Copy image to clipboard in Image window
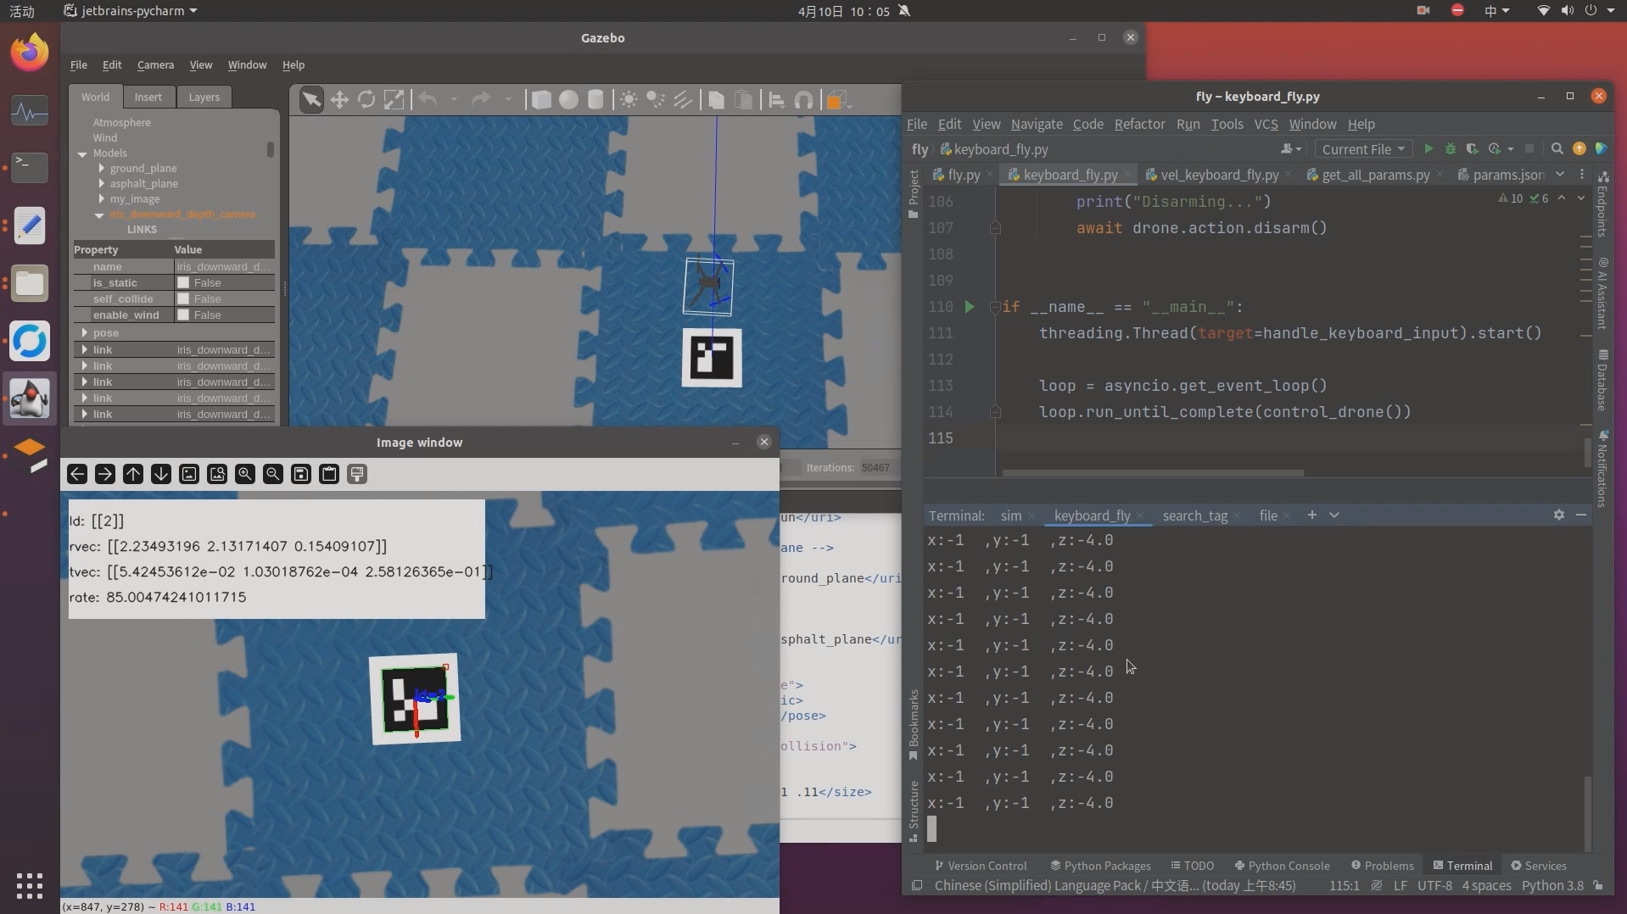1627x914 pixels. [329, 474]
